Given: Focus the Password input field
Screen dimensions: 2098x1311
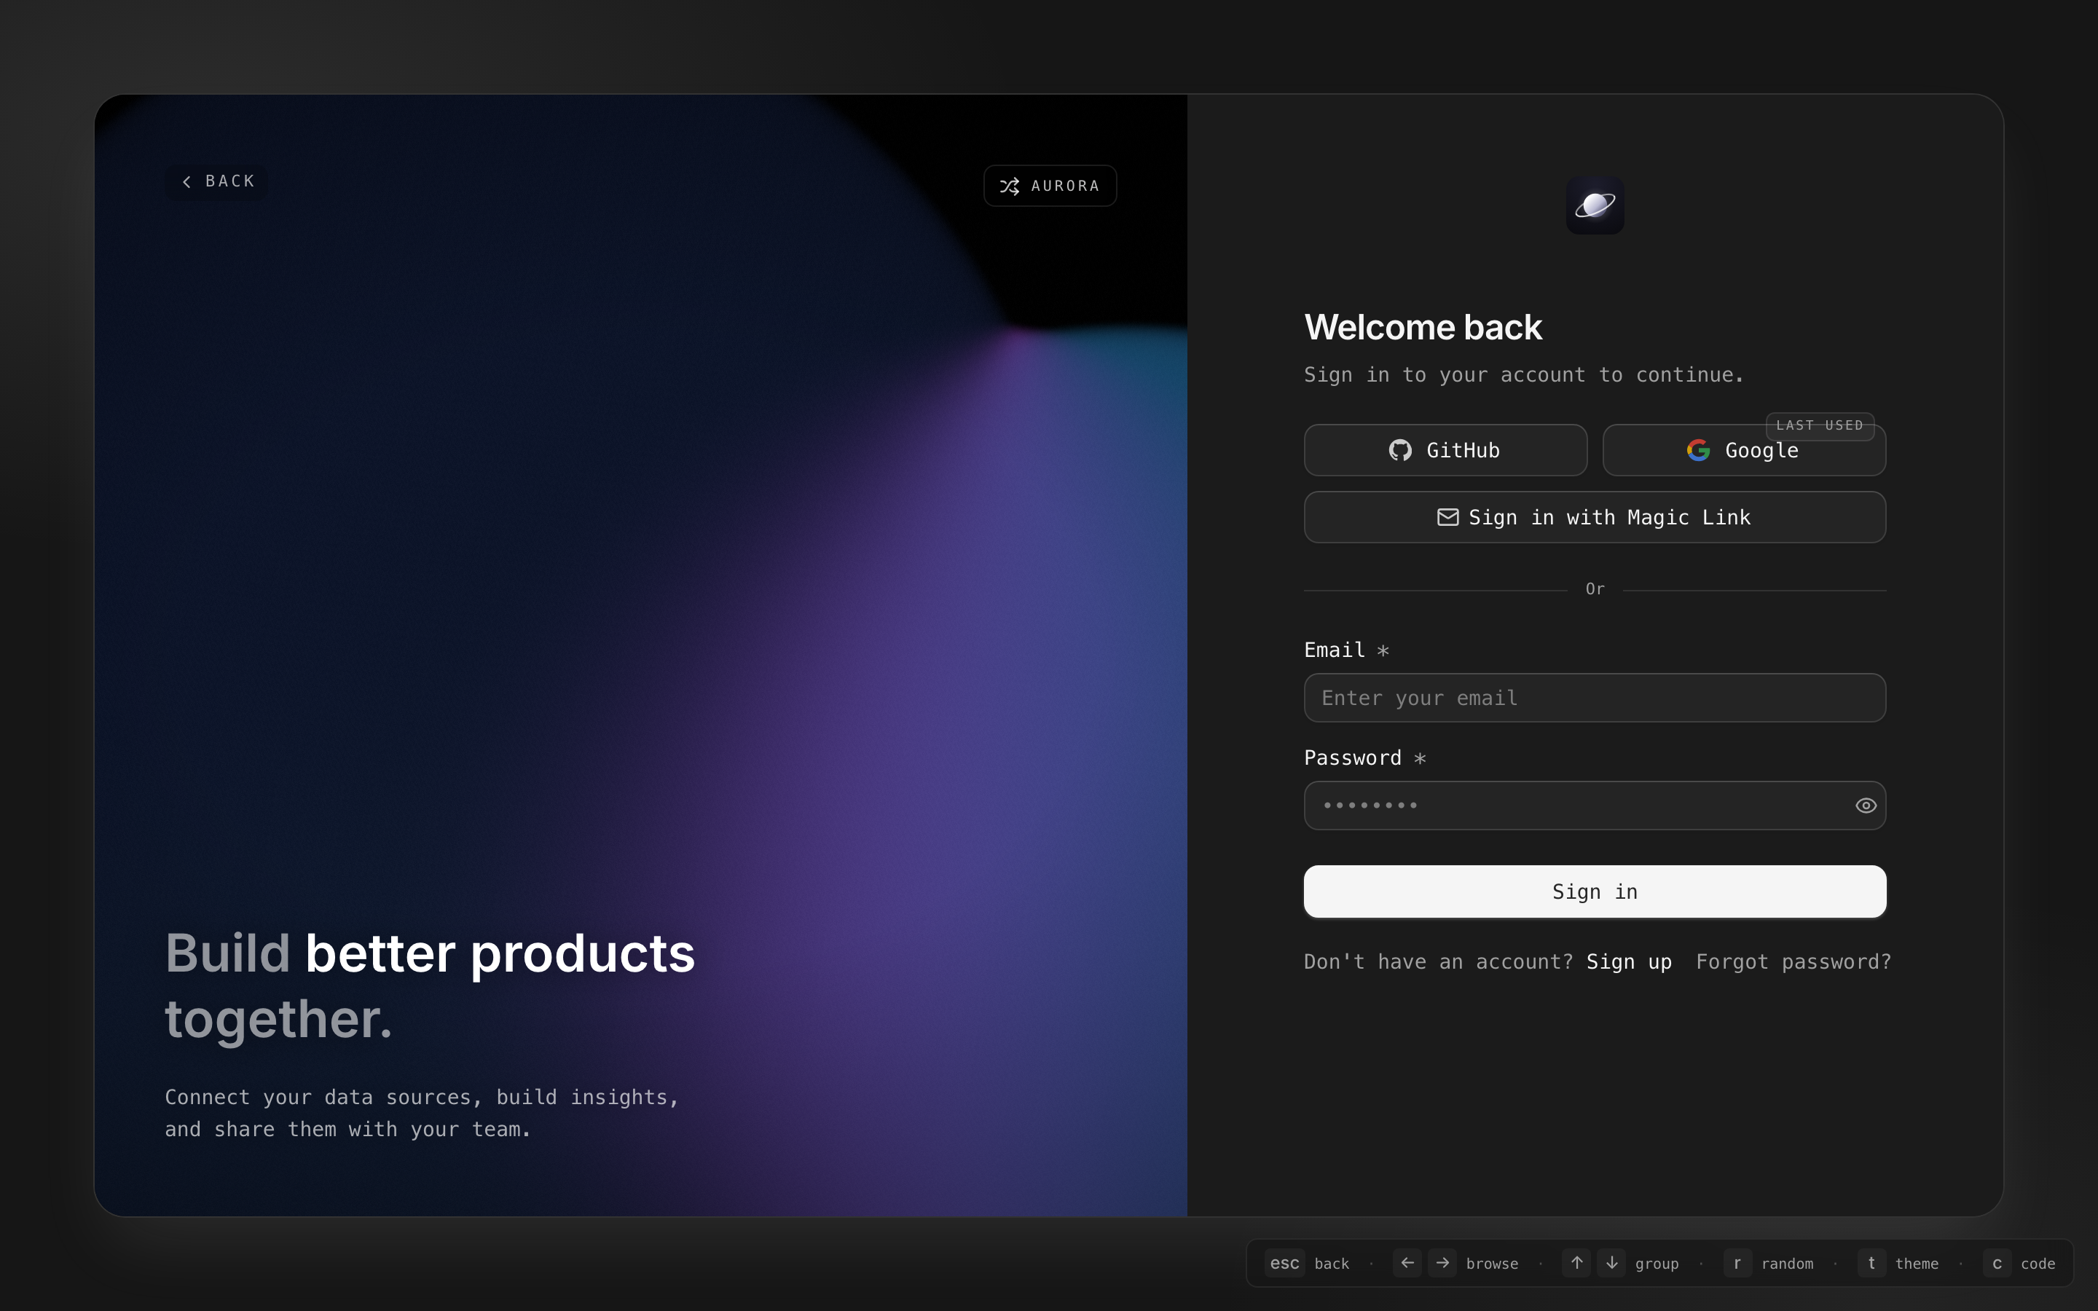Looking at the screenshot, I should coord(1560,806).
